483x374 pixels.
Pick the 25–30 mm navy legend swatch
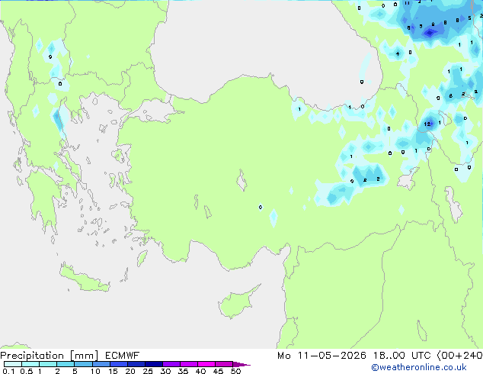pyautogui.click(x=154, y=364)
